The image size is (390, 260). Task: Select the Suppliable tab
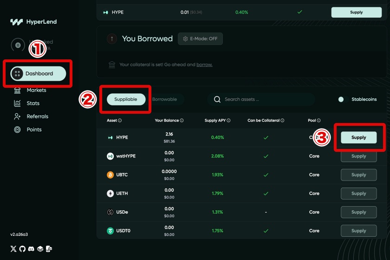(126, 99)
